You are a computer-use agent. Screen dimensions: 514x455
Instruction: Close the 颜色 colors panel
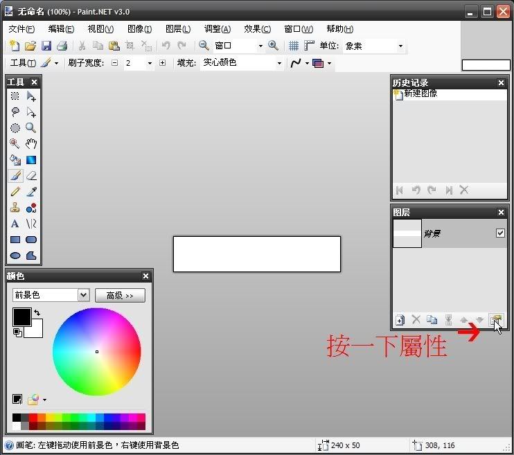(x=146, y=276)
